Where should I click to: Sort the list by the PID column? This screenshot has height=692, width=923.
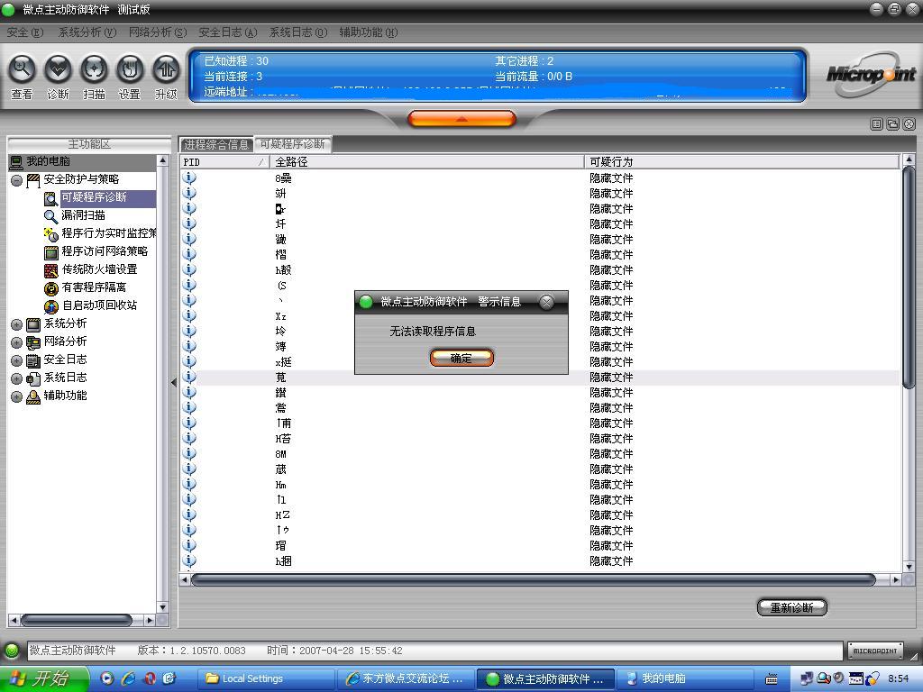(224, 162)
